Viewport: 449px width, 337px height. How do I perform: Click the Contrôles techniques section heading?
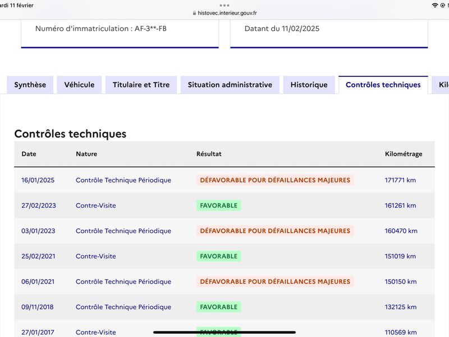coord(71,134)
